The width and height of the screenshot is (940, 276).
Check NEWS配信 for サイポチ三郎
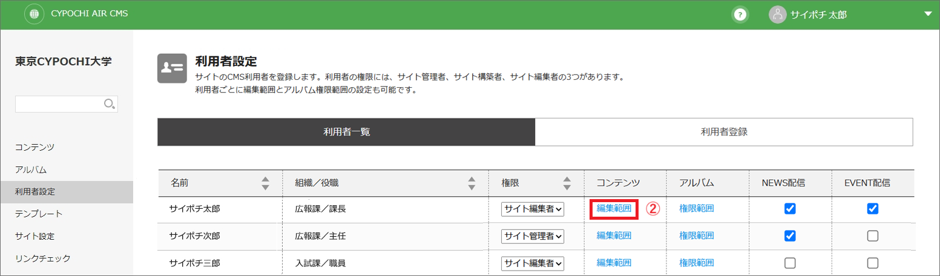(790, 263)
